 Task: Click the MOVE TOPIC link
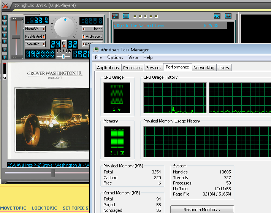[x=13, y=208]
